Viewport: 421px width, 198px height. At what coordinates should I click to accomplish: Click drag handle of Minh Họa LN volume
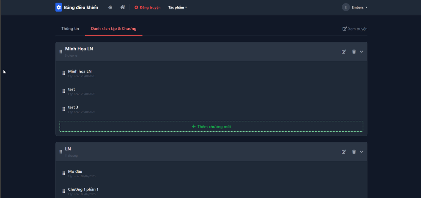61,51
